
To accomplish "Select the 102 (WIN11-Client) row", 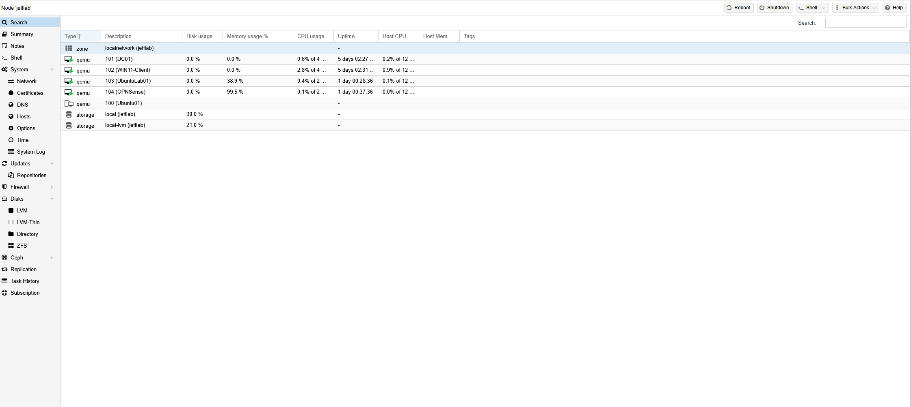I will tap(485, 70).
